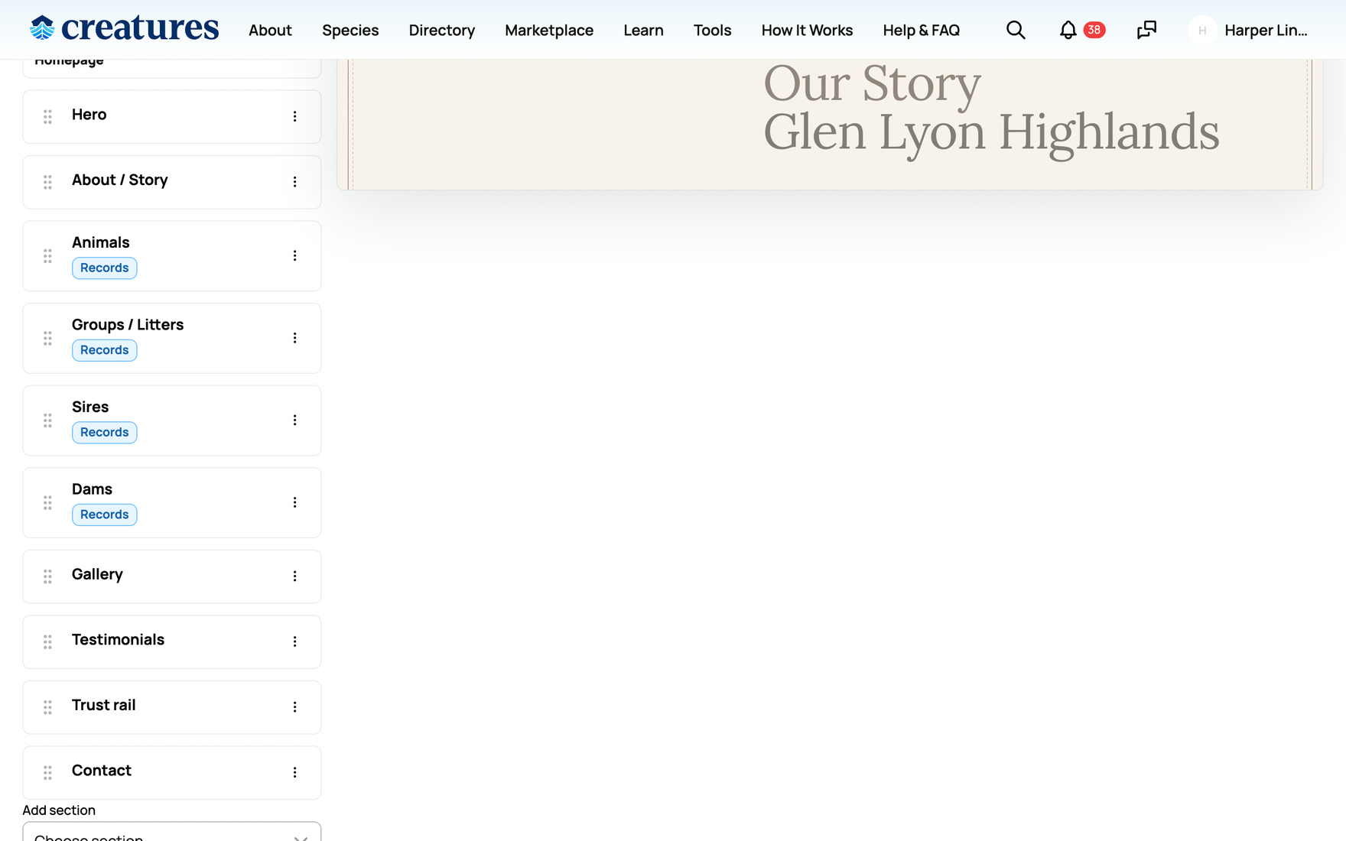1346x841 pixels.
Task: Select the Gallery section label
Action: pyautogui.click(x=97, y=574)
